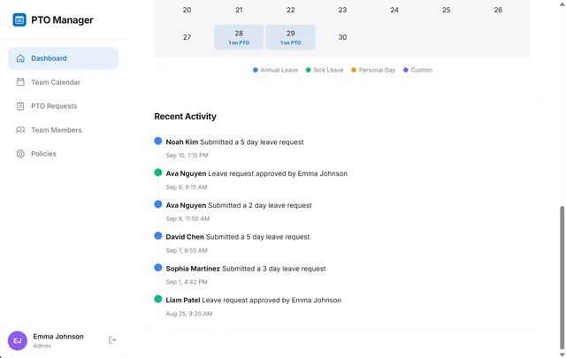The width and height of the screenshot is (566, 358).
Task: Click the logout icon beside Emma Johnson
Action: click(112, 339)
